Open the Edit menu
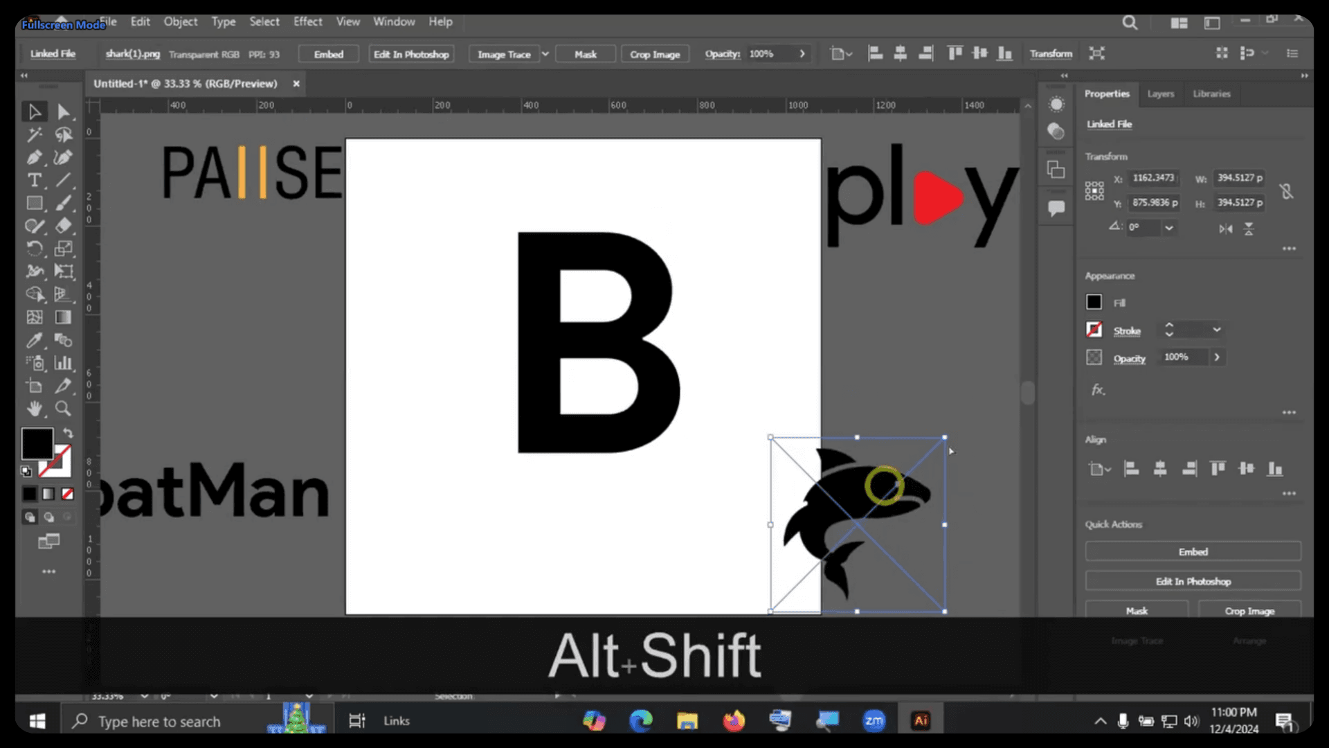 tap(140, 21)
